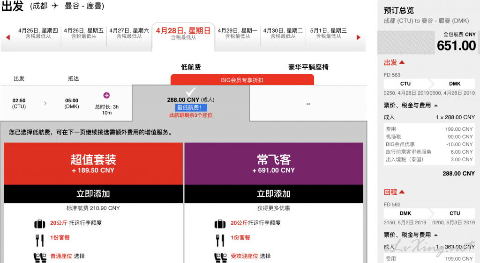This screenshot has height=263, width=480.
Task: Click the checkmark on selected low fare
Action: point(191,92)
